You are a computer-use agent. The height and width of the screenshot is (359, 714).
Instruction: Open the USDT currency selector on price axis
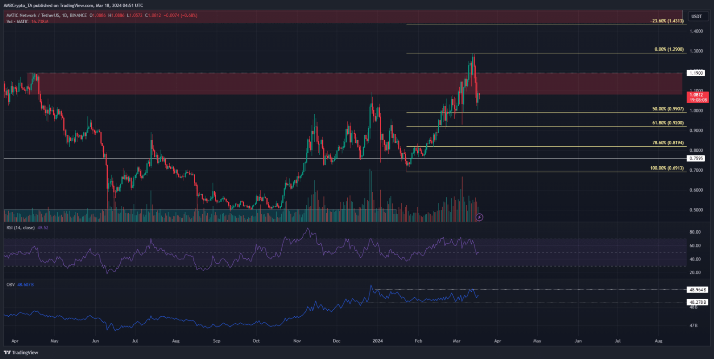coord(696,16)
